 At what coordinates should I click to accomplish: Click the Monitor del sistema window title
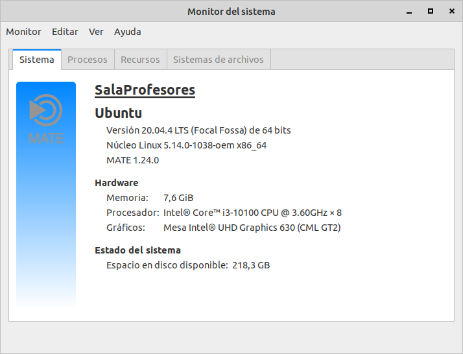(231, 12)
